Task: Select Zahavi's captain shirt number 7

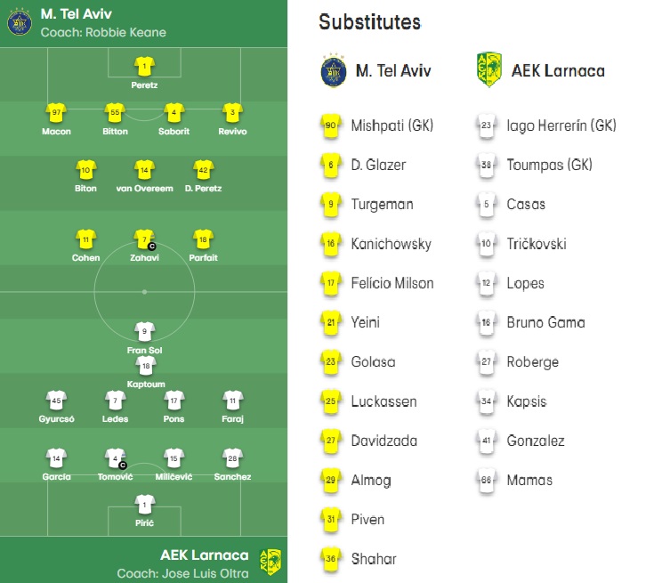Action: 144,239
